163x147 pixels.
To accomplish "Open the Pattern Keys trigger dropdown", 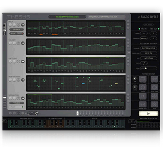I will (149, 48).
